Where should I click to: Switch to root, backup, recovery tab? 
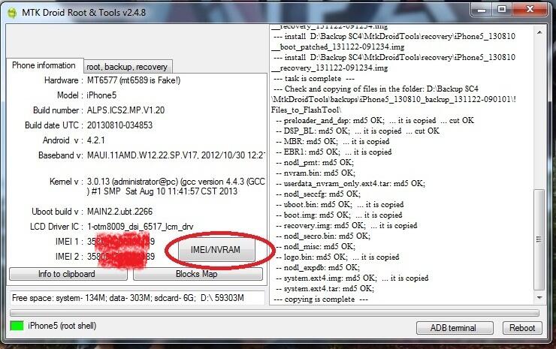[127, 67]
